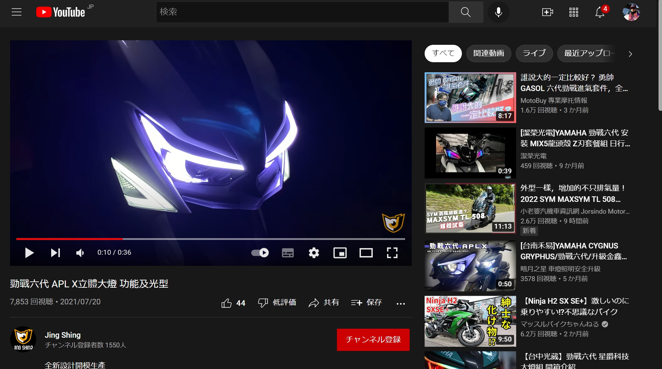Visit MotoBuy 專業摩托情報 channel
662x369 pixels.
[x=554, y=100]
